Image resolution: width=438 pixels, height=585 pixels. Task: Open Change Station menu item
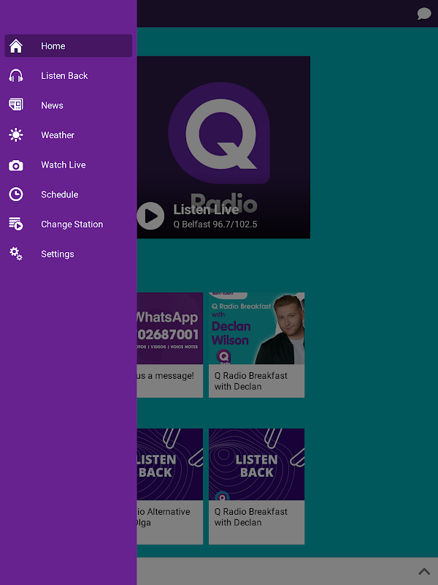coord(68,224)
